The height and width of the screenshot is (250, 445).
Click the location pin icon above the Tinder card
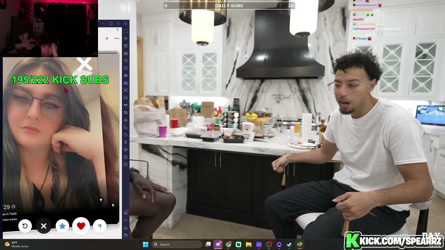[x=118, y=30]
